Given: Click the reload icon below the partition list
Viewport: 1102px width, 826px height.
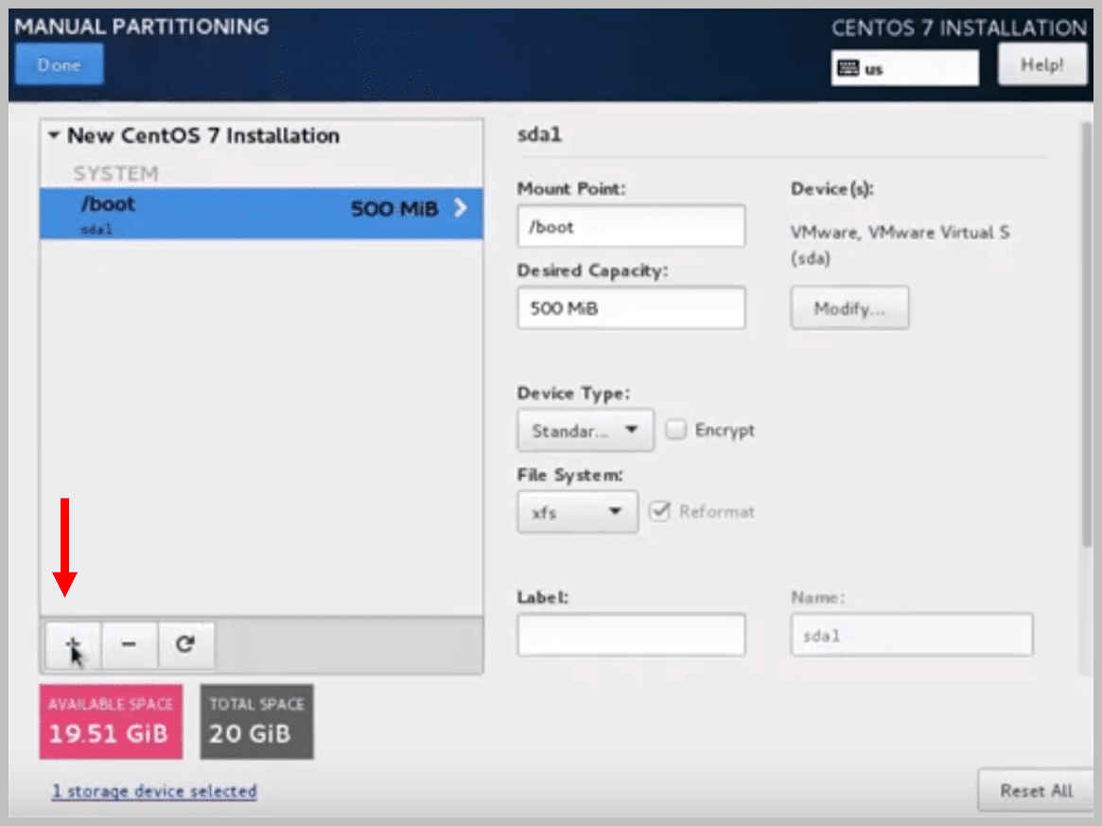Looking at the screenshot, I should click(x=185, y=644).
